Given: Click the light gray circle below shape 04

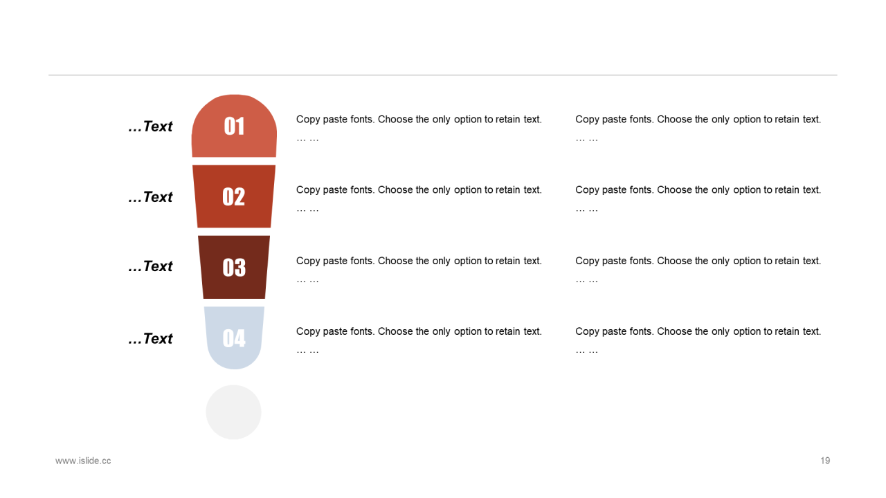Looking at the screenshot, I should [x=233, y=412].
